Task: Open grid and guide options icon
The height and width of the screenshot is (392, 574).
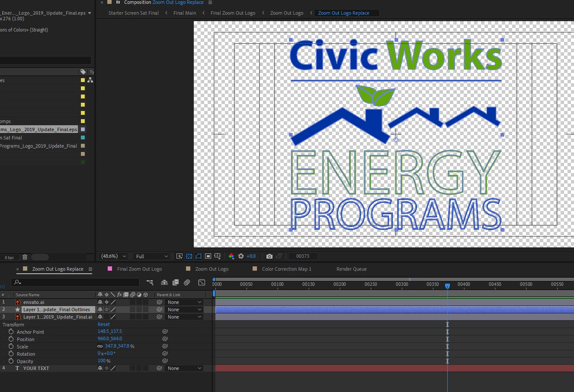Action: (x=218, y=256)
